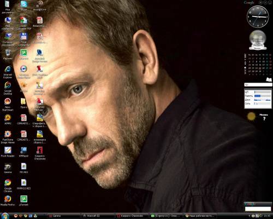
Task: Open the sidebar add gadget plus button
Action: 261,3
